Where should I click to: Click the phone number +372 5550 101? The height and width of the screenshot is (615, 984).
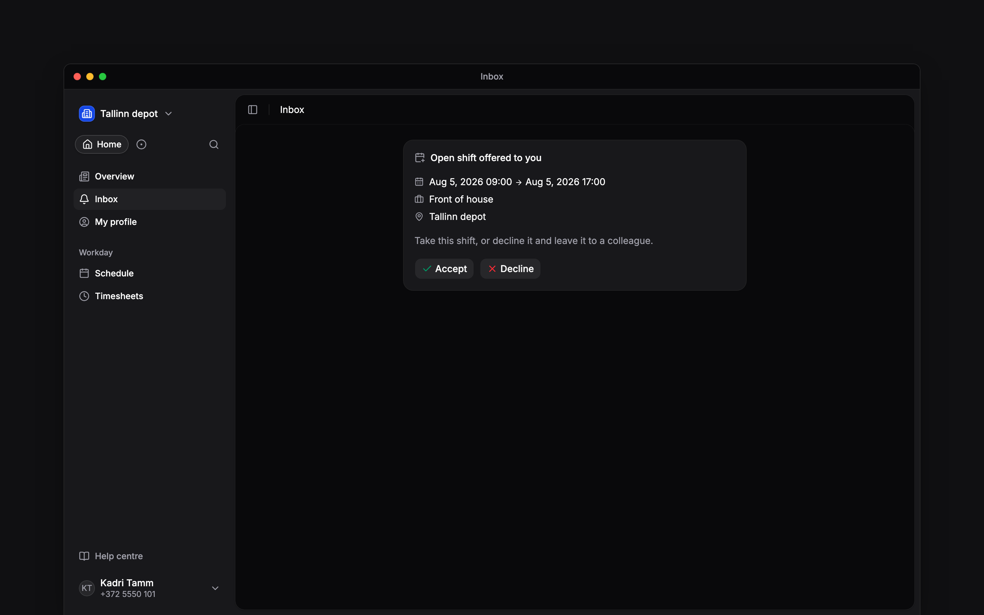pyautogui.click(x=128, y=594)
